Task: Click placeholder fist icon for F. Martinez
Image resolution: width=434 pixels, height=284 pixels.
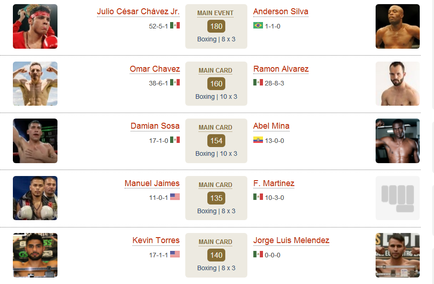Action: click(x=398, y=198)
